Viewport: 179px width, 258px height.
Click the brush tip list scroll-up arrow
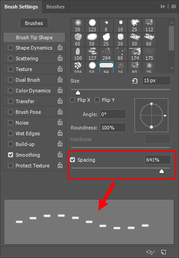click(x=171, y=23)
